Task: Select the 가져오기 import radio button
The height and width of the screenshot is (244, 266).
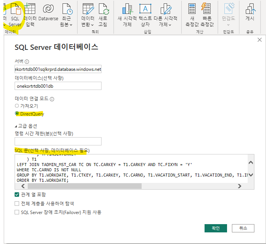Action: coord(17,106)
